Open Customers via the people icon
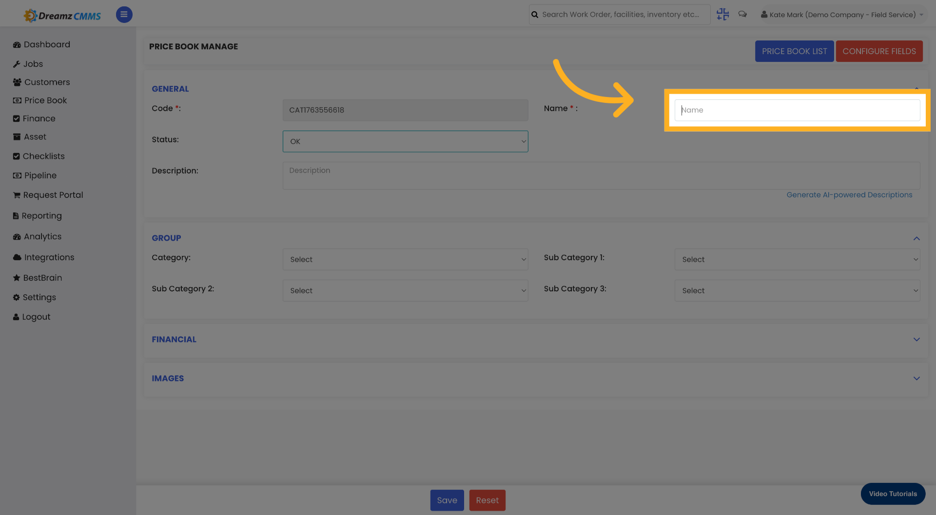 [17, 82]
